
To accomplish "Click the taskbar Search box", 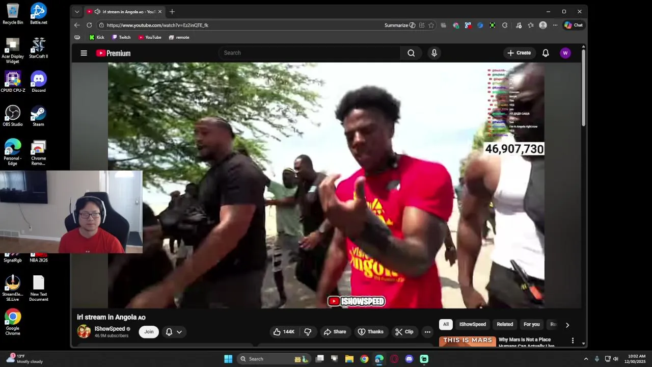I will point(274,359).
